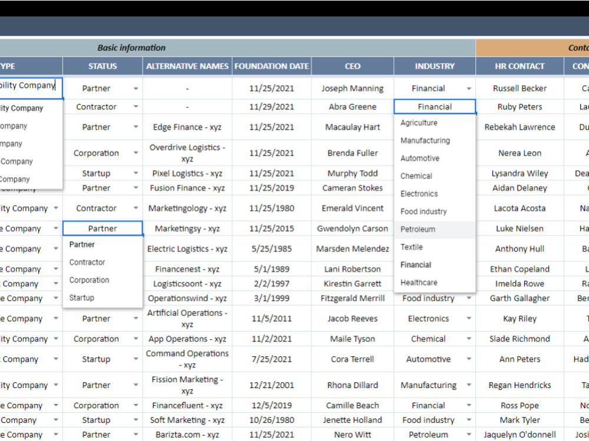589x441 pixels.
Task: Pick the highlighted Petroleum option
Action: pos(435,229)
